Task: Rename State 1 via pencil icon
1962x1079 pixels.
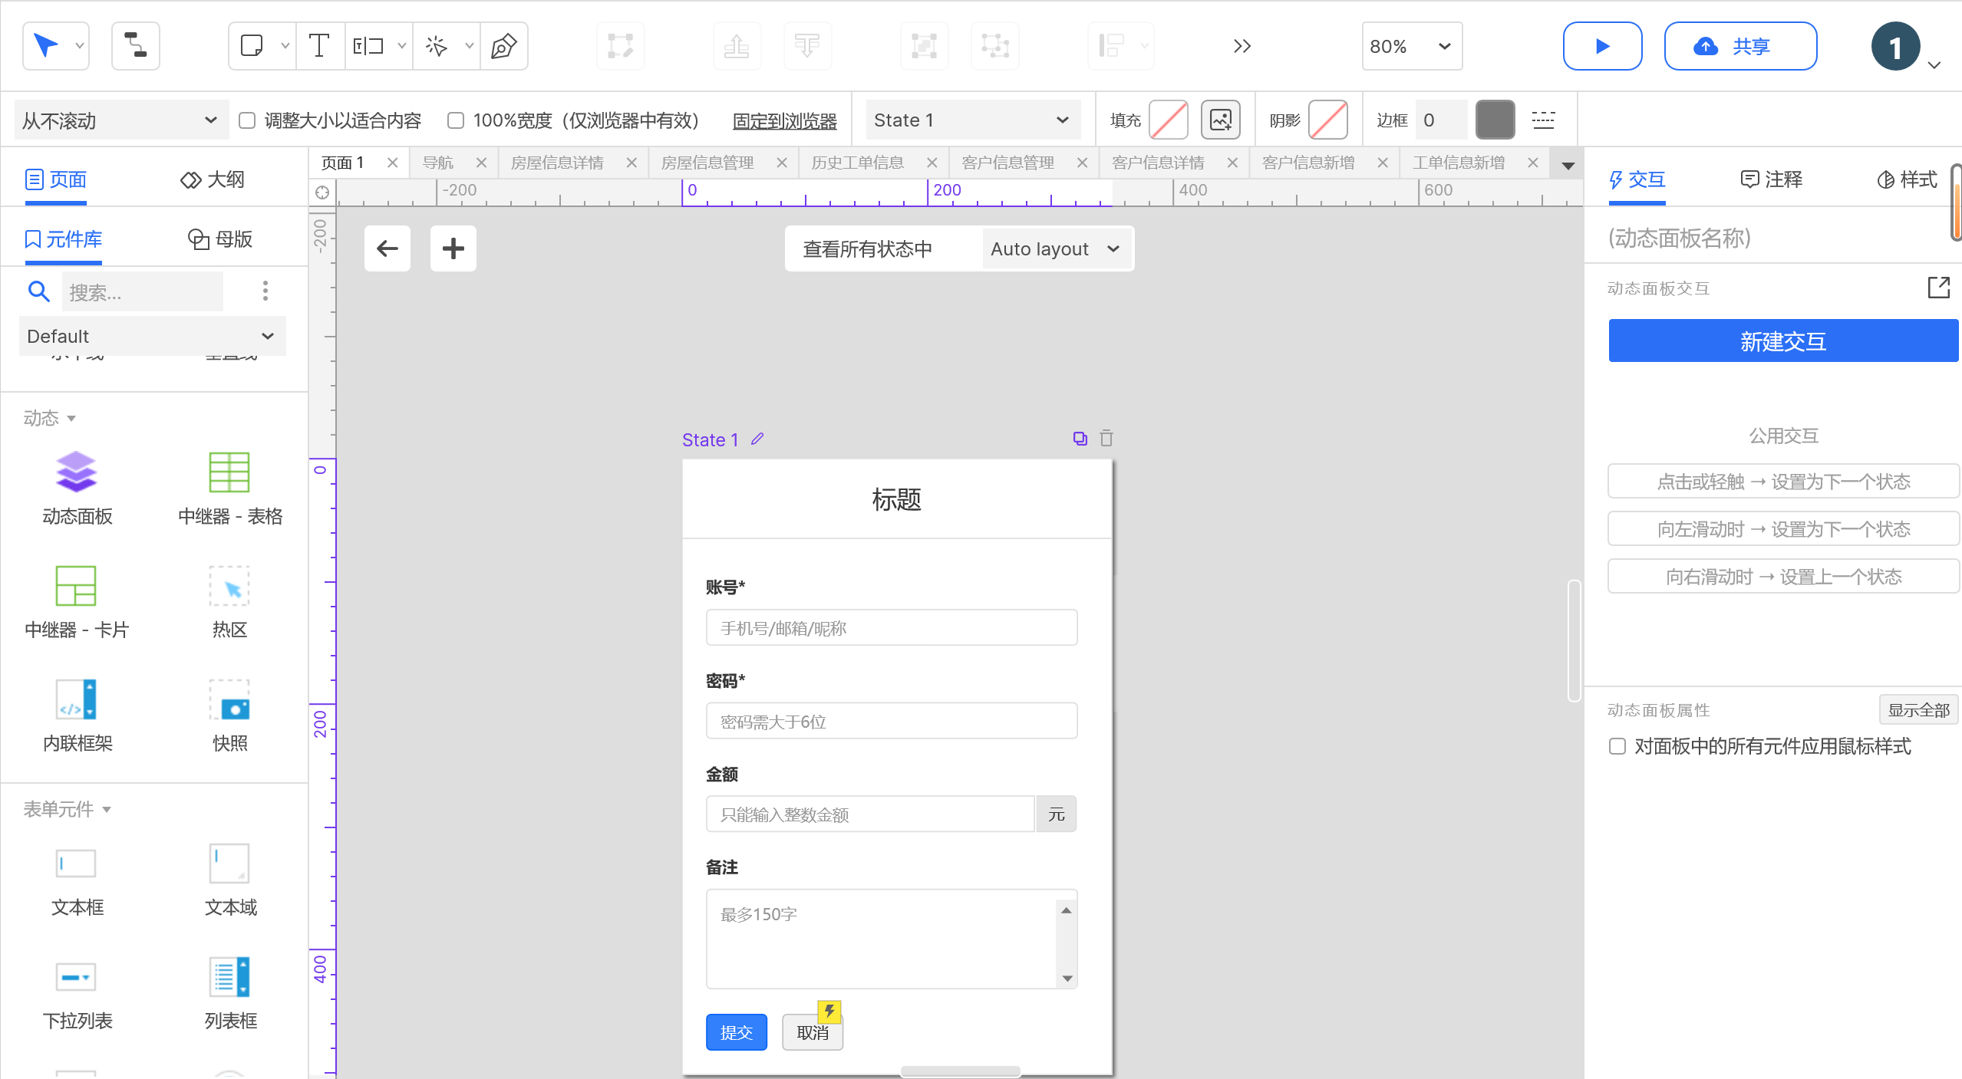Action: click(757, 439)
